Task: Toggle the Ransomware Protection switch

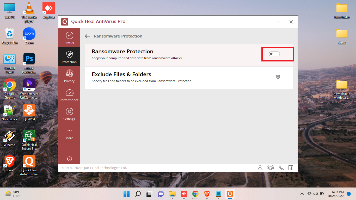Action: tap(274, 54)
